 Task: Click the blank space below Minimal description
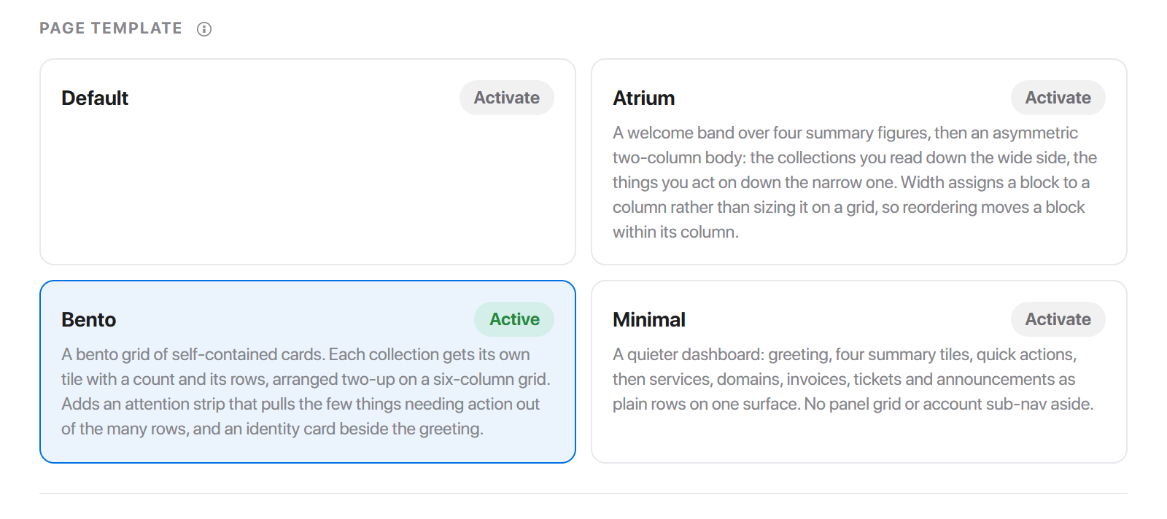click(859, 437)
